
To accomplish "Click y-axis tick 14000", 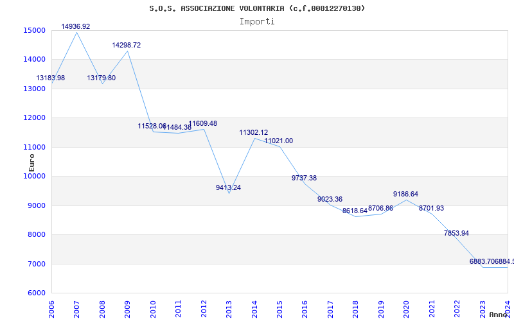I will [34, 60].
